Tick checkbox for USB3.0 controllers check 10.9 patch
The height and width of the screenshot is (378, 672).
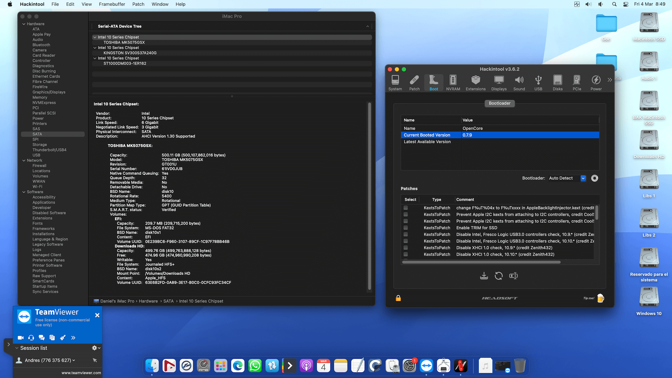[406, 234]
